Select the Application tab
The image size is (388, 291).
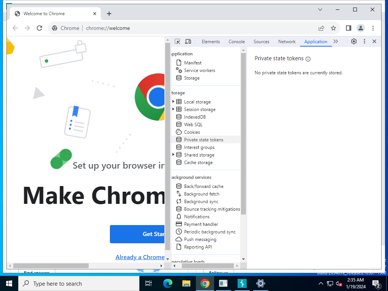(x=316, y=42)
